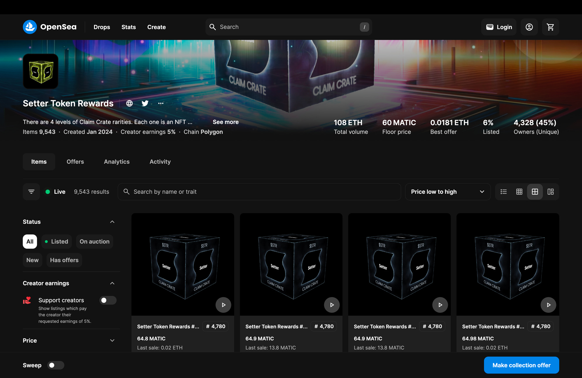582x378 pixels.
Task: Open the Stats menu
Action: [129, 27]
